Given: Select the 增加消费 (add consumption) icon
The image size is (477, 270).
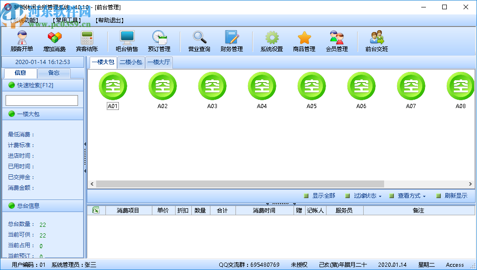Looking at the screenshot, I should click(55, 41).
